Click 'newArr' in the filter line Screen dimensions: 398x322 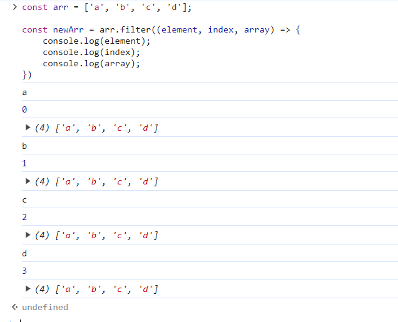(x=68, y=30)
